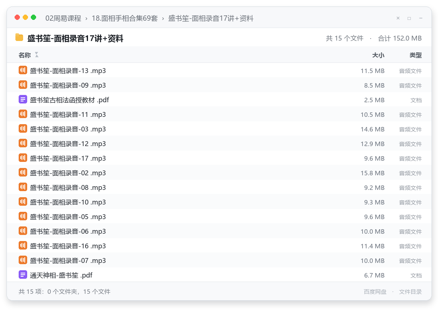Select file 盛书笙-面相录音-09 .mp3
438x310 pixels.
click(219, 85)
